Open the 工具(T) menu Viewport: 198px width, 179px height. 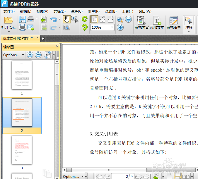(127, 11)
